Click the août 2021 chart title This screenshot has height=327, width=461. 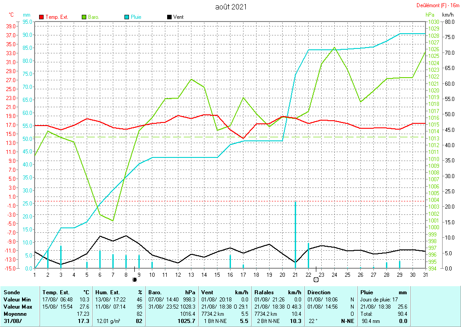[230, 7]
